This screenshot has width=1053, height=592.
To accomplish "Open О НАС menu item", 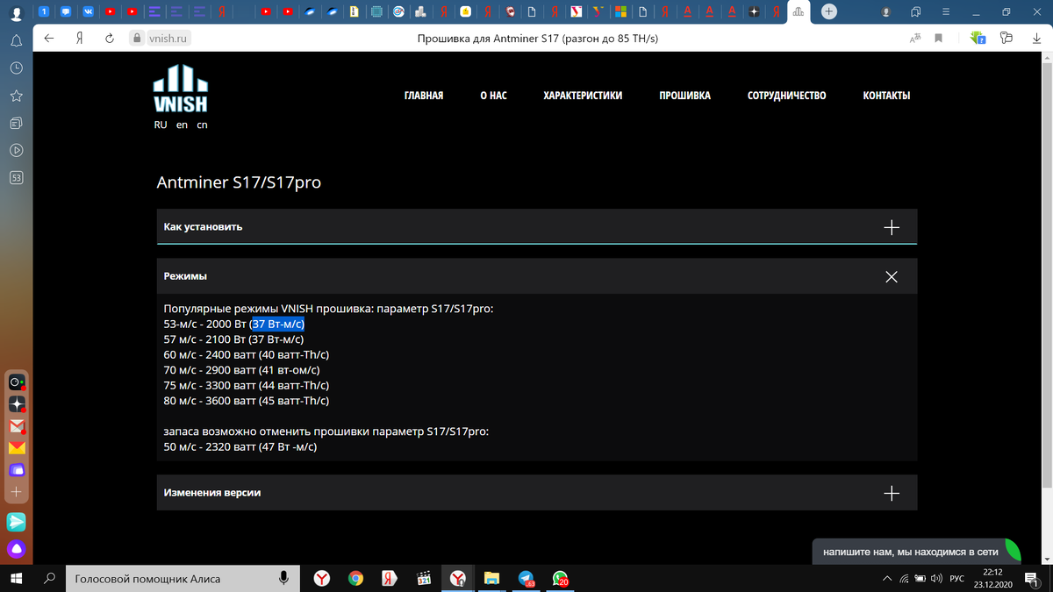I will click(x=493, y=96).
